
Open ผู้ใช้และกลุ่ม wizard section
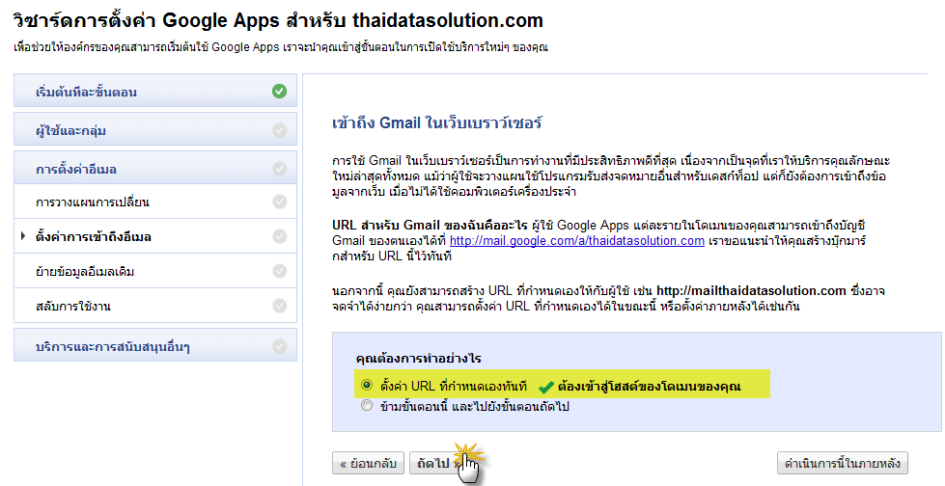pyautogui.click(x=155, y=129)
